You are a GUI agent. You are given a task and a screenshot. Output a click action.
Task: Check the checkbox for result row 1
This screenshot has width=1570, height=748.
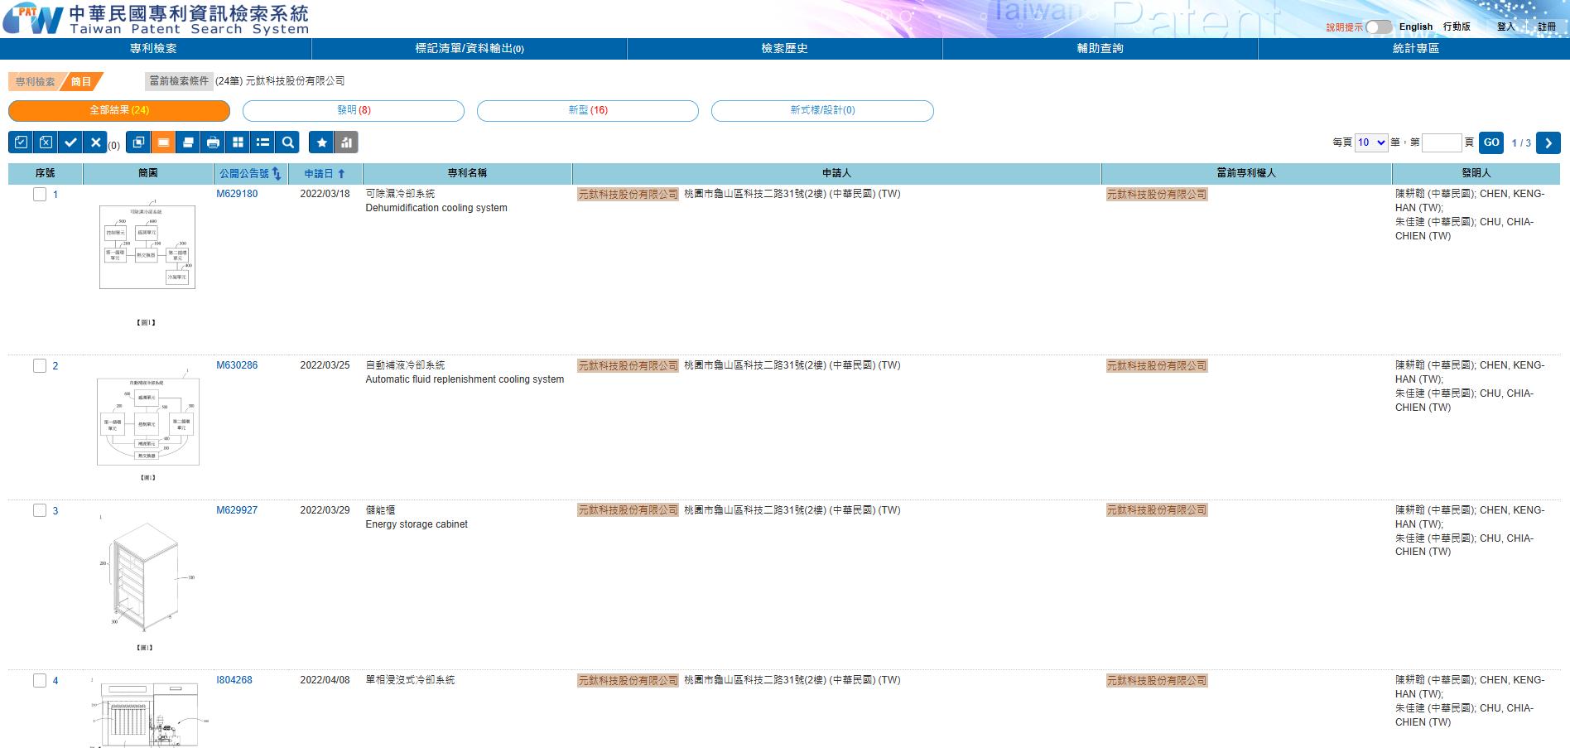tap(40, 195)
